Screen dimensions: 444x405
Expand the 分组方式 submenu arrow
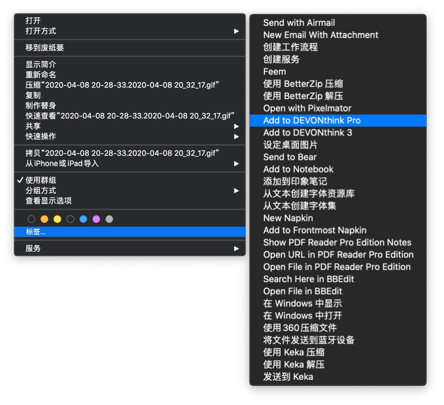pyautogui.click(x=236, y=190)
